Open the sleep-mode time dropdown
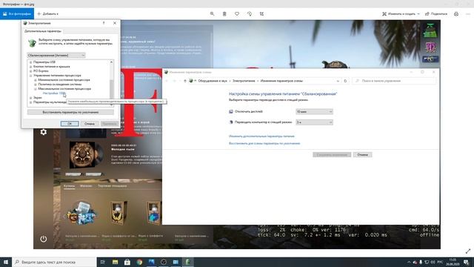The image size is (474, 267). [314, 122]
